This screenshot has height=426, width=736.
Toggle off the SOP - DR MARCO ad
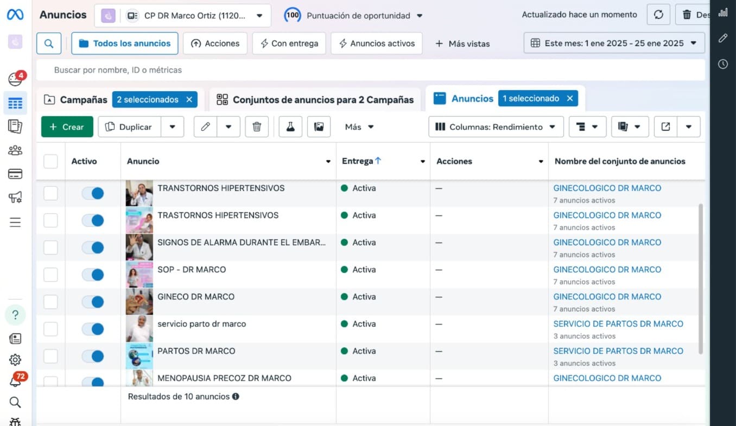pyautogui.click(x=93, y=275)
